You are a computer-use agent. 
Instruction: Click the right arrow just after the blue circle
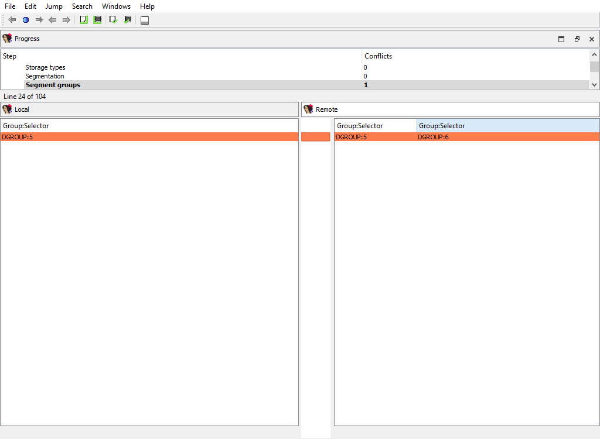pyautogui.click(x=39, y=20)
